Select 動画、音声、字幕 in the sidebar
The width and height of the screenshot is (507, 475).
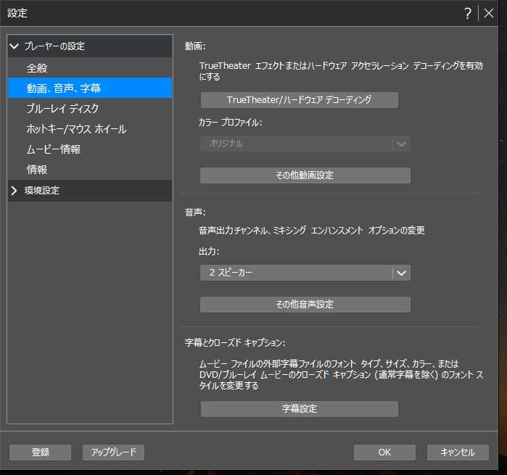coord(90,88)
